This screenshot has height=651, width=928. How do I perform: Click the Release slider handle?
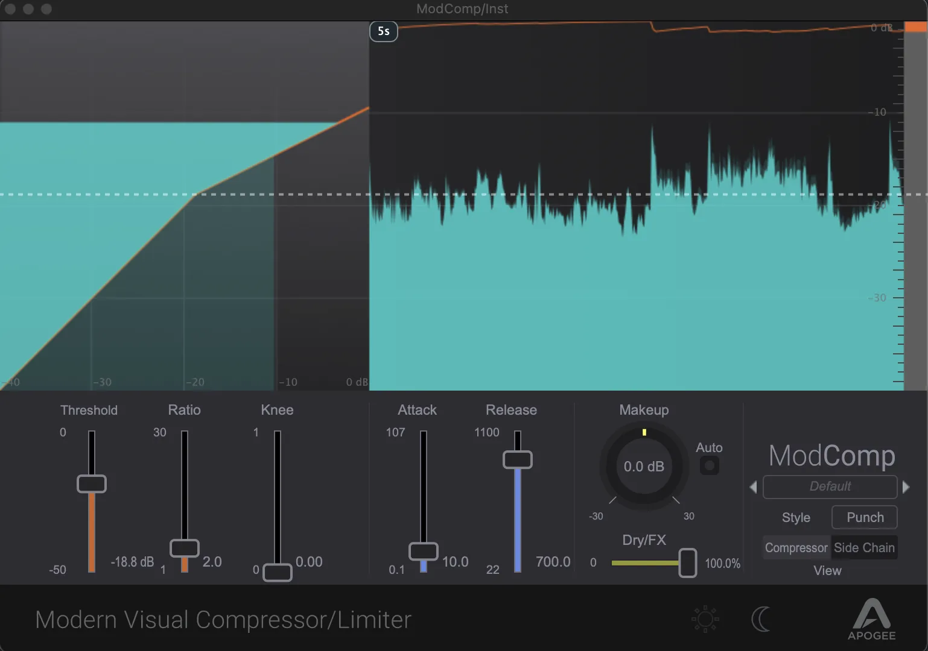pyautogui.click(x=518, y=459)
